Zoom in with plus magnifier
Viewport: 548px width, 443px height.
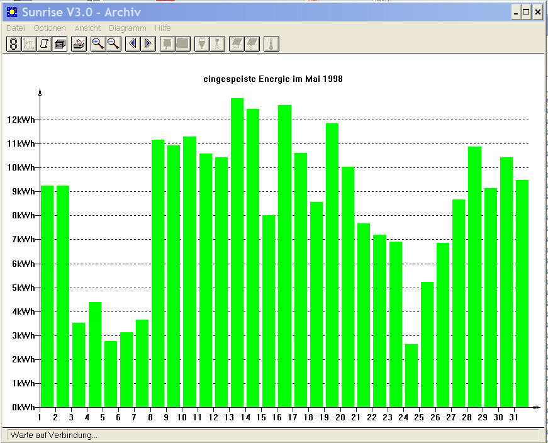(98, 44)
